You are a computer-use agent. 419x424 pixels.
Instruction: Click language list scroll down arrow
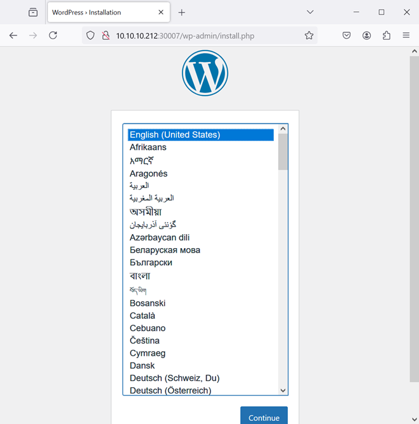click(283, 390)
